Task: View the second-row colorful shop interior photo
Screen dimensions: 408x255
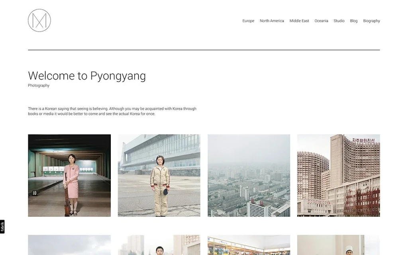Action: (x=249, y=245)
